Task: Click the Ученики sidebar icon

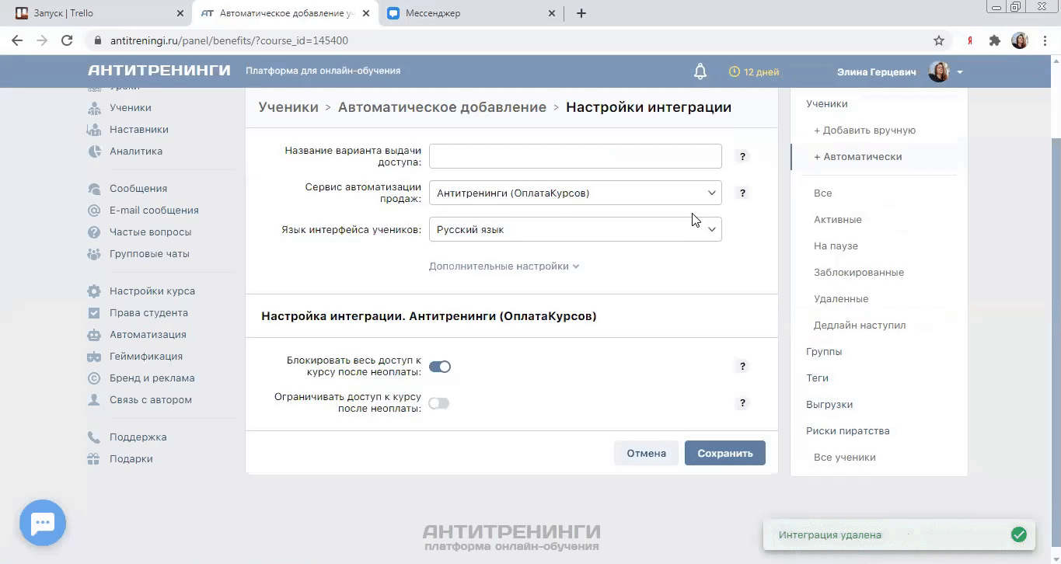Action: [x=94, y=108]
